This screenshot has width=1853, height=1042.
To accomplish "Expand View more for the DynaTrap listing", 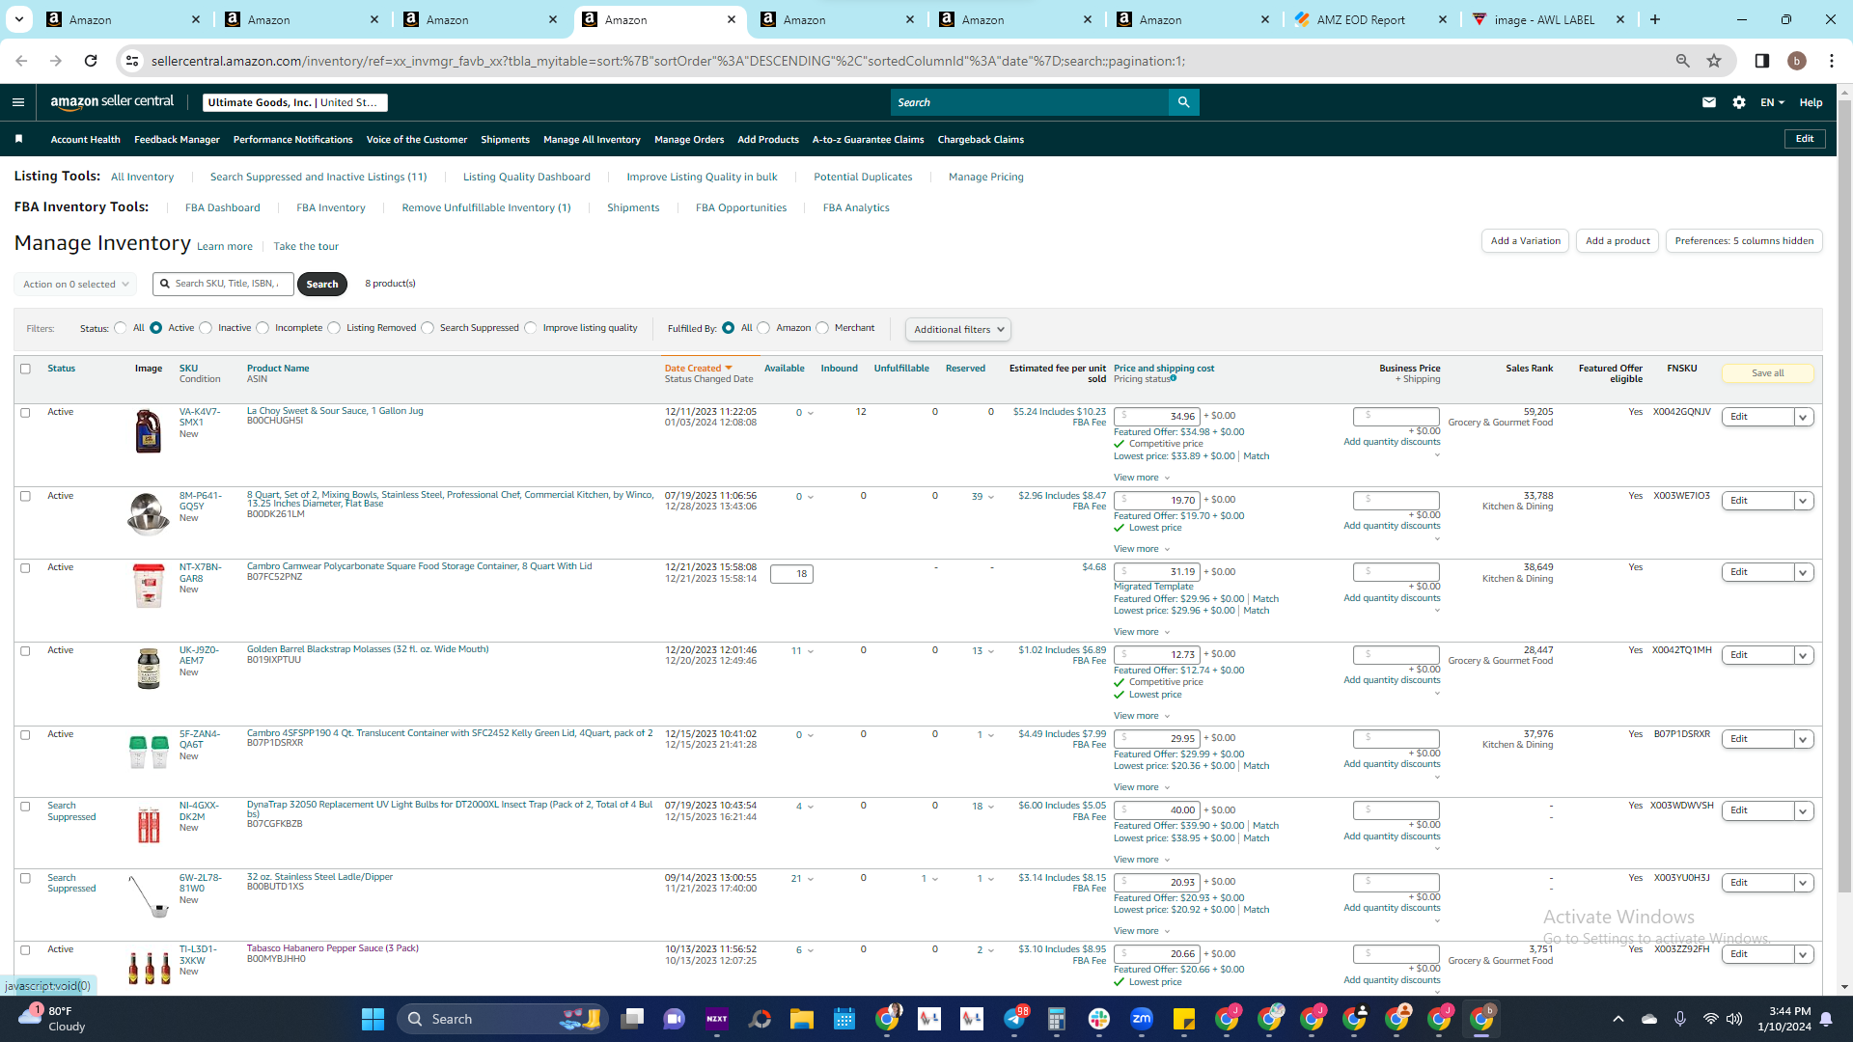I will (x=1142, y=860).
